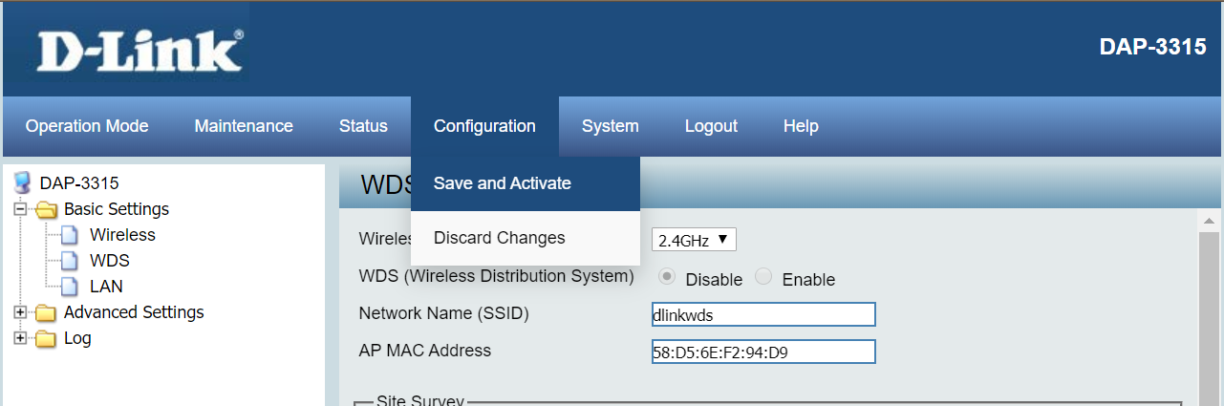The height and width of the screenshot is (406, 1224).
Task: Expand the Log tree node
Action: click(x=20, y=338)
